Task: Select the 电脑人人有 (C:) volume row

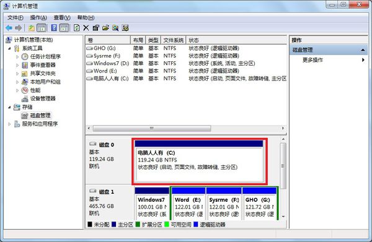Action: click(x=186, y=79)
